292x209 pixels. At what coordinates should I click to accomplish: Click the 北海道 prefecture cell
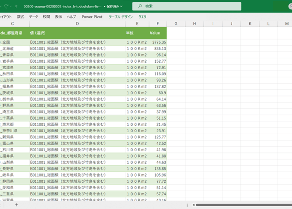point(15,49)
